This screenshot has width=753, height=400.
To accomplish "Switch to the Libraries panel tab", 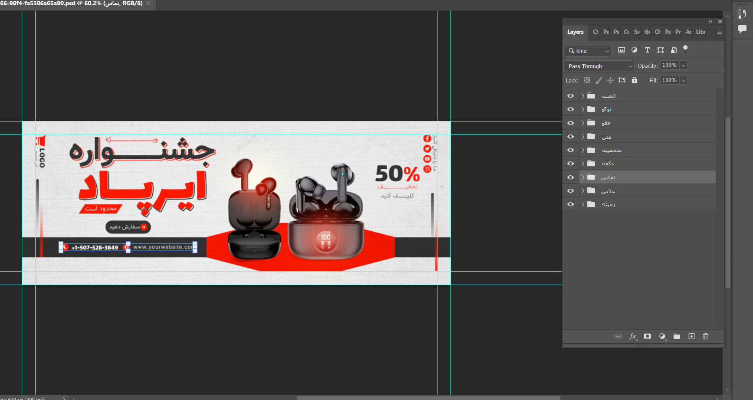I will tap(700, 32).
